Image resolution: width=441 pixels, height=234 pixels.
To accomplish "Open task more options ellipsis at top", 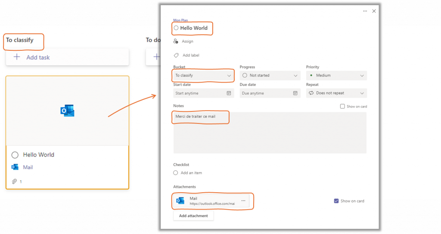I will [365, 11].
